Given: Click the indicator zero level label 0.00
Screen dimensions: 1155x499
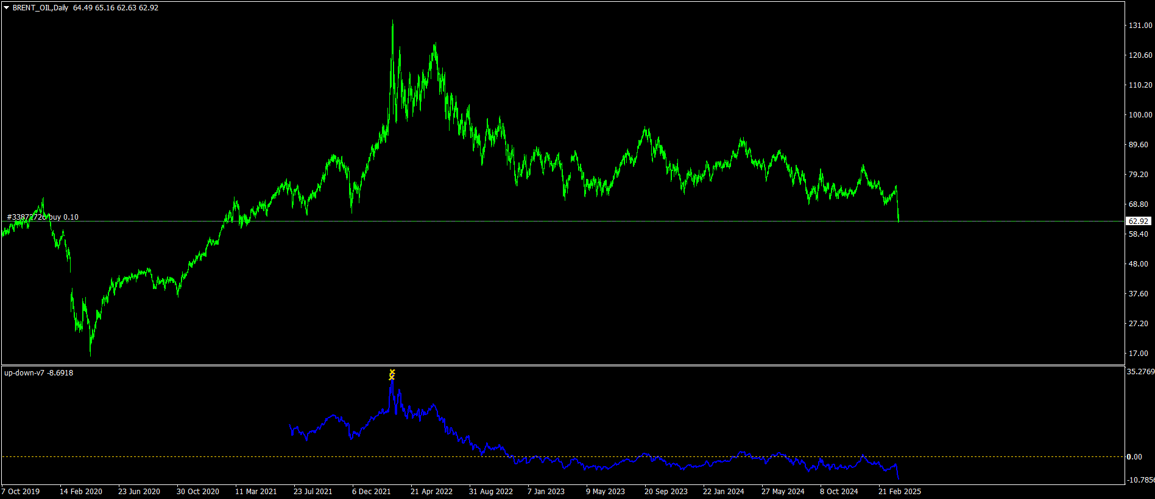Looking at the screenshot, I should tap(1134, 457).
